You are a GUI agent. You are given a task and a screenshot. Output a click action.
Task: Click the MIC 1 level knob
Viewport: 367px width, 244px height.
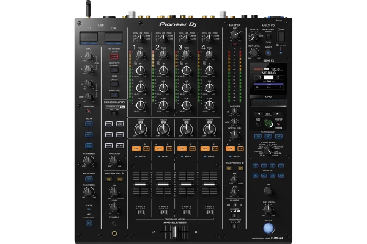pyautogui.click(x=88, y=56)
